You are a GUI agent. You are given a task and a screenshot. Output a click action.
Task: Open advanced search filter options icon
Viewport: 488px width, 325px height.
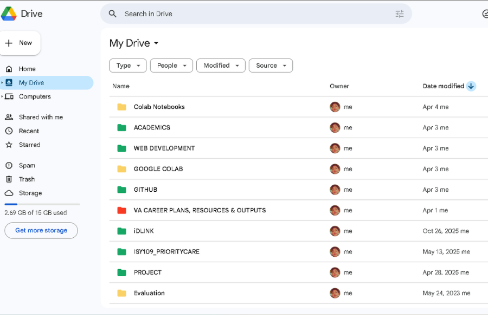click(400, 14)
